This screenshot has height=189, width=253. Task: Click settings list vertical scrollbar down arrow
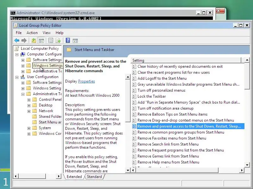(x=247, y=165)
